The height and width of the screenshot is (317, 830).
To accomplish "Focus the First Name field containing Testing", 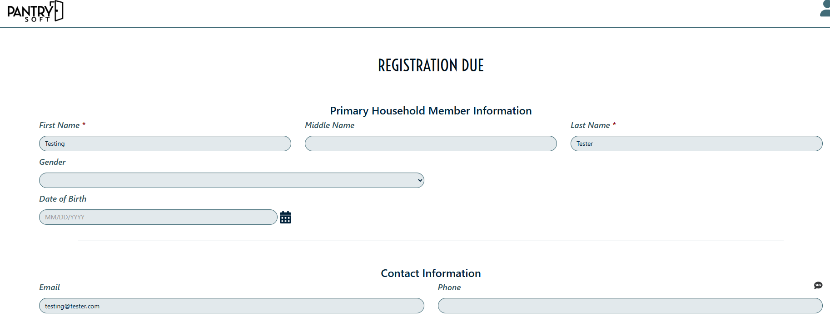I will pyautogui.click(x=165, y=144).
